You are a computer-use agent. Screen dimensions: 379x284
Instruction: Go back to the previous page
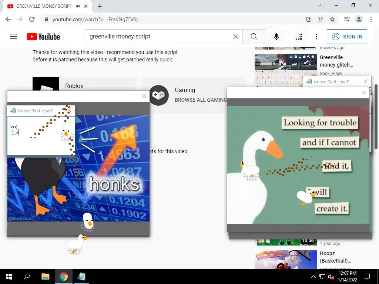[8, 19]
